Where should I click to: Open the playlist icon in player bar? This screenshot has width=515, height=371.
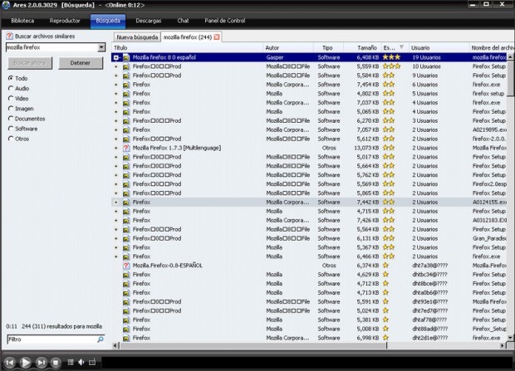tap(71, 362)
